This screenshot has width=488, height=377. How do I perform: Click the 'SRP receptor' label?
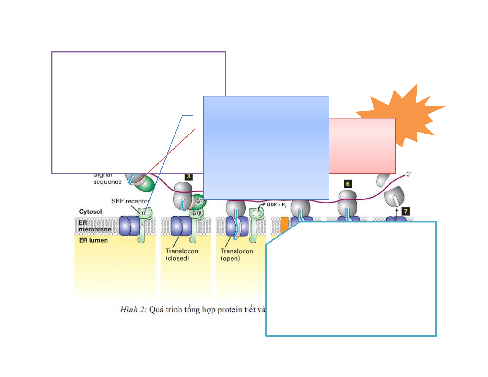click(x=130, y=201)
